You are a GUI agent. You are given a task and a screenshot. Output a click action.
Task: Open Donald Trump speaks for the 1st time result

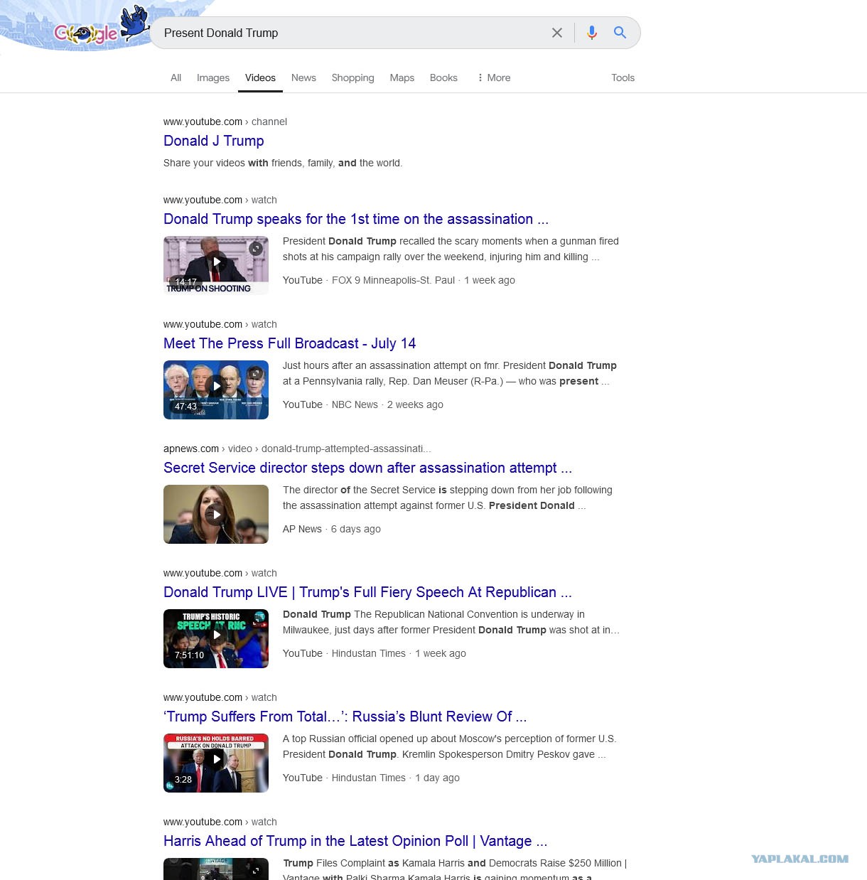click(x=356, y=219)
